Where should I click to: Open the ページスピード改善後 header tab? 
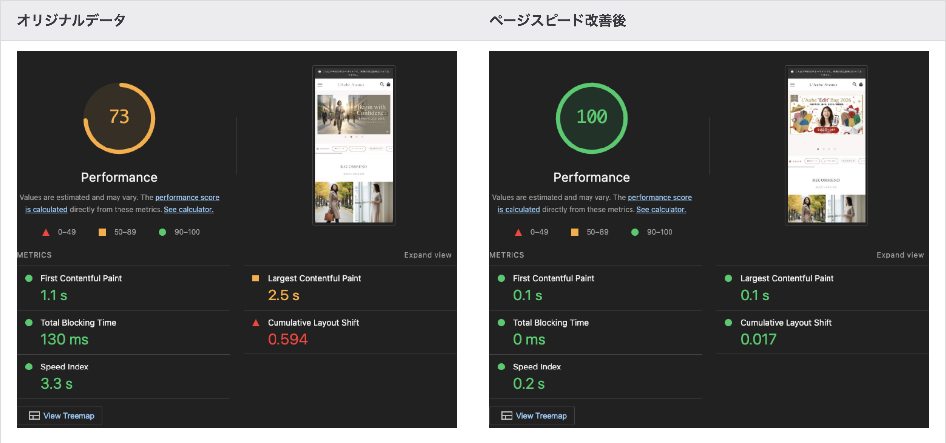pos(557,20)
